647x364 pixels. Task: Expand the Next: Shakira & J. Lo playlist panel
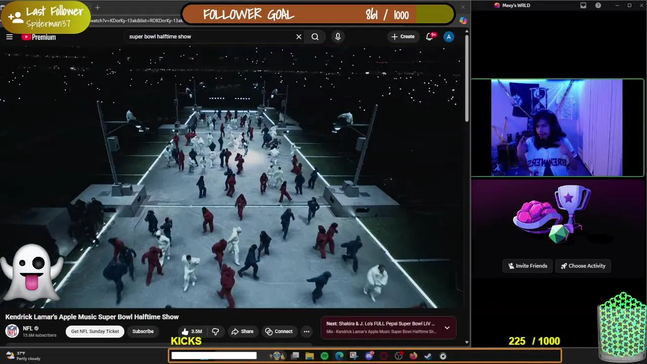click(x=447, y=328)
